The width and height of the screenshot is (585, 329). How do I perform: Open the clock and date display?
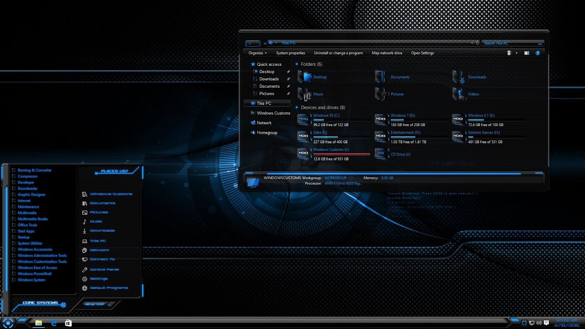coord(567,323)
